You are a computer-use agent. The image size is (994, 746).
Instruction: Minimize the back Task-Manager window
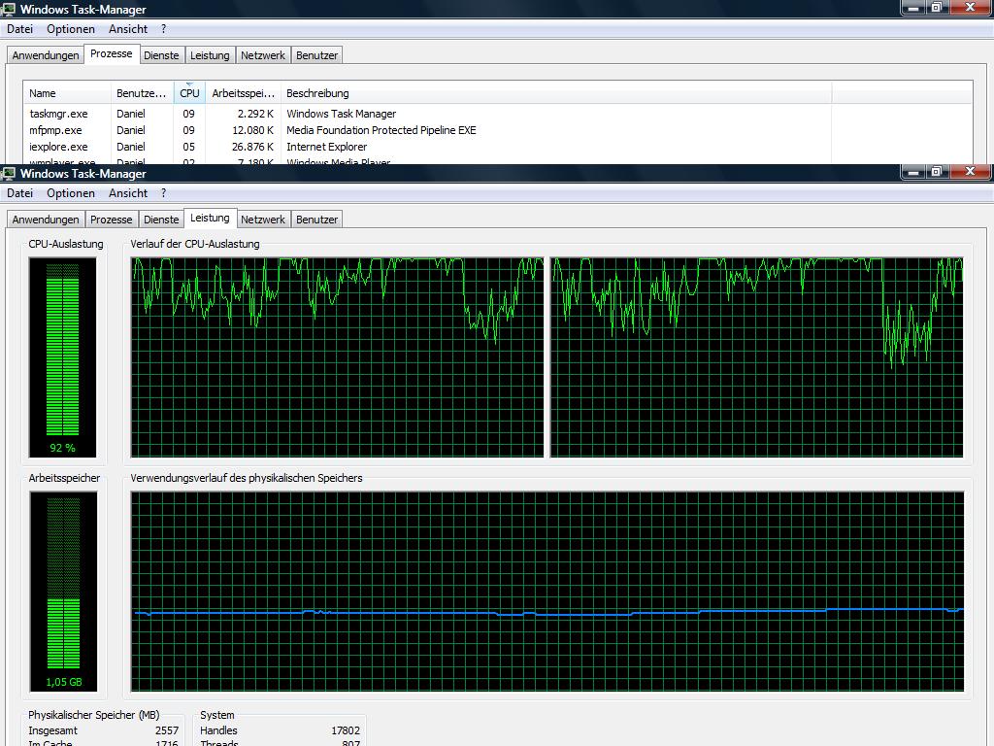click(x=912, y=8)
